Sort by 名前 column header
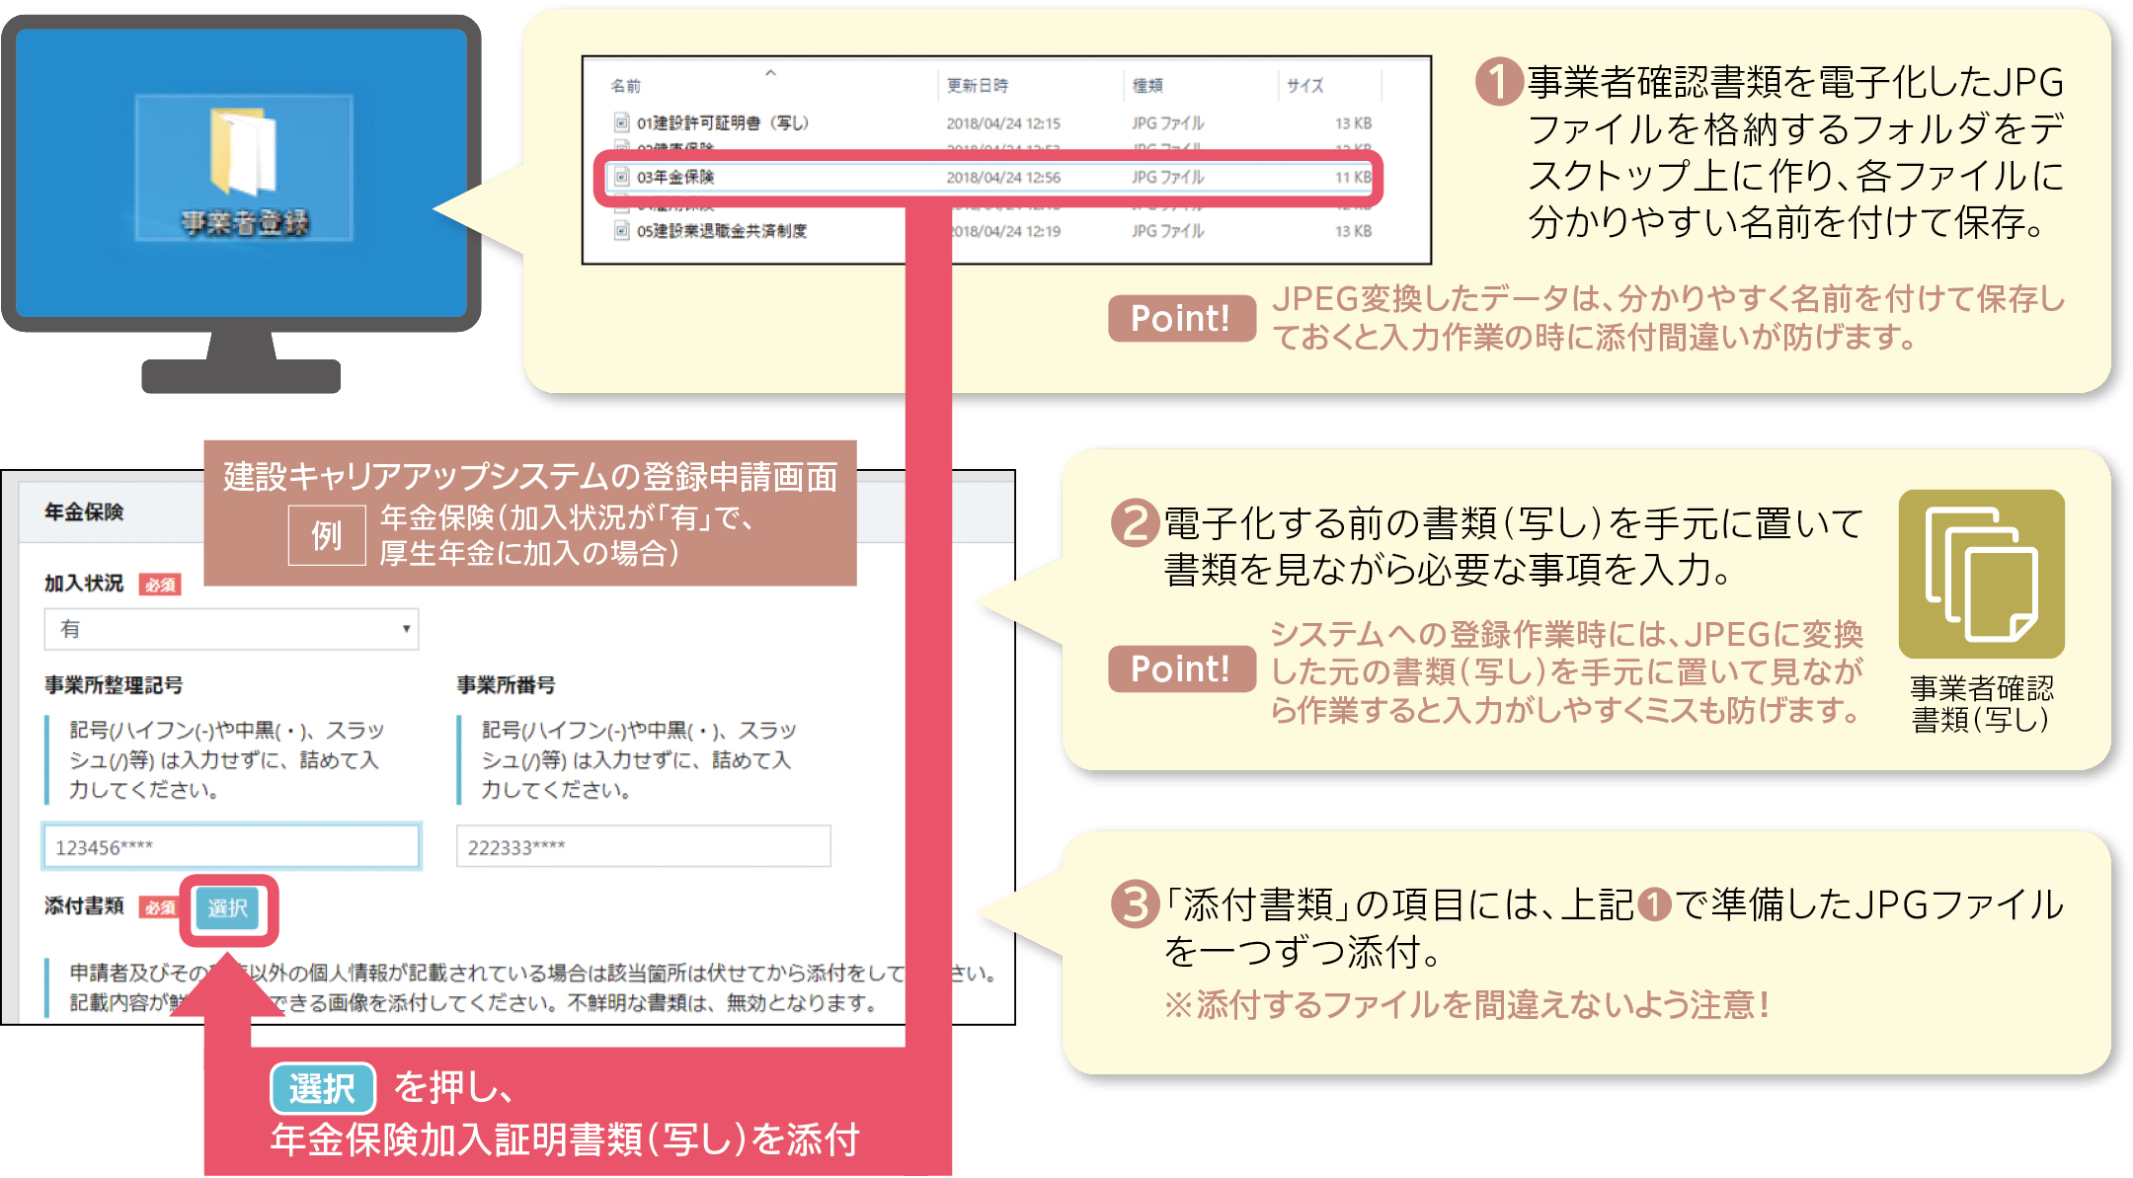 (626, 86)
